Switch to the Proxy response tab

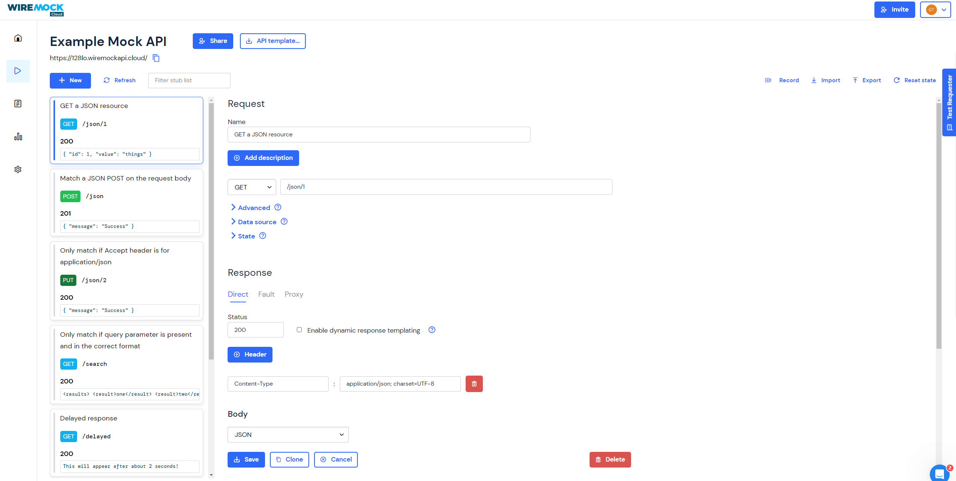[x=294, y=295]
